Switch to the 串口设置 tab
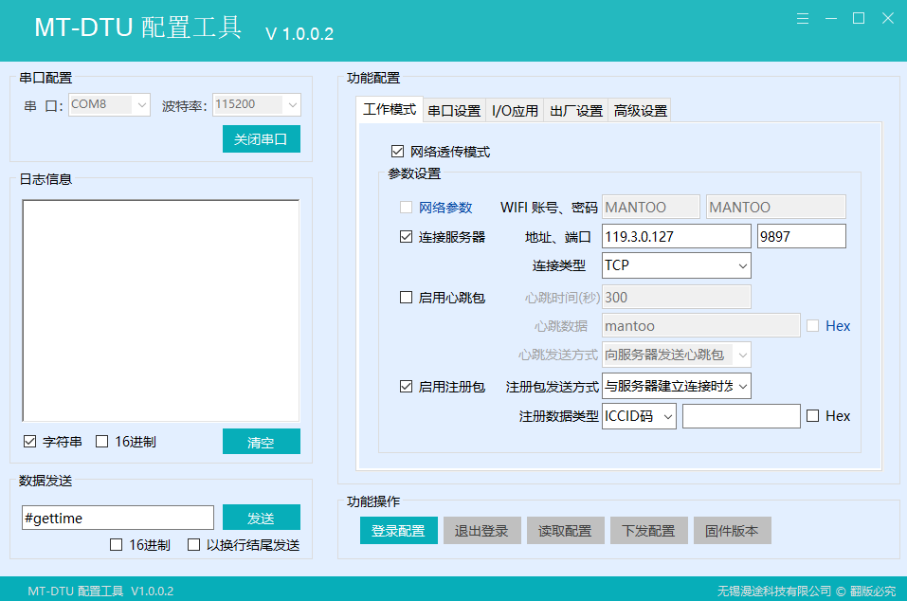 click(454, 111)
